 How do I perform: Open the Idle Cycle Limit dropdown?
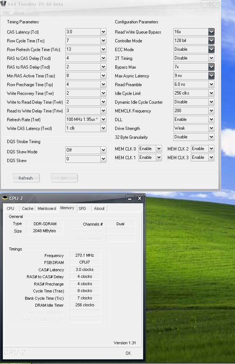coord(211,93)
